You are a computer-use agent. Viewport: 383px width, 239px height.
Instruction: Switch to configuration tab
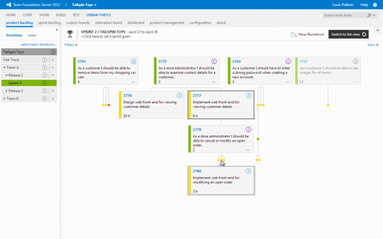pos(200,23)
